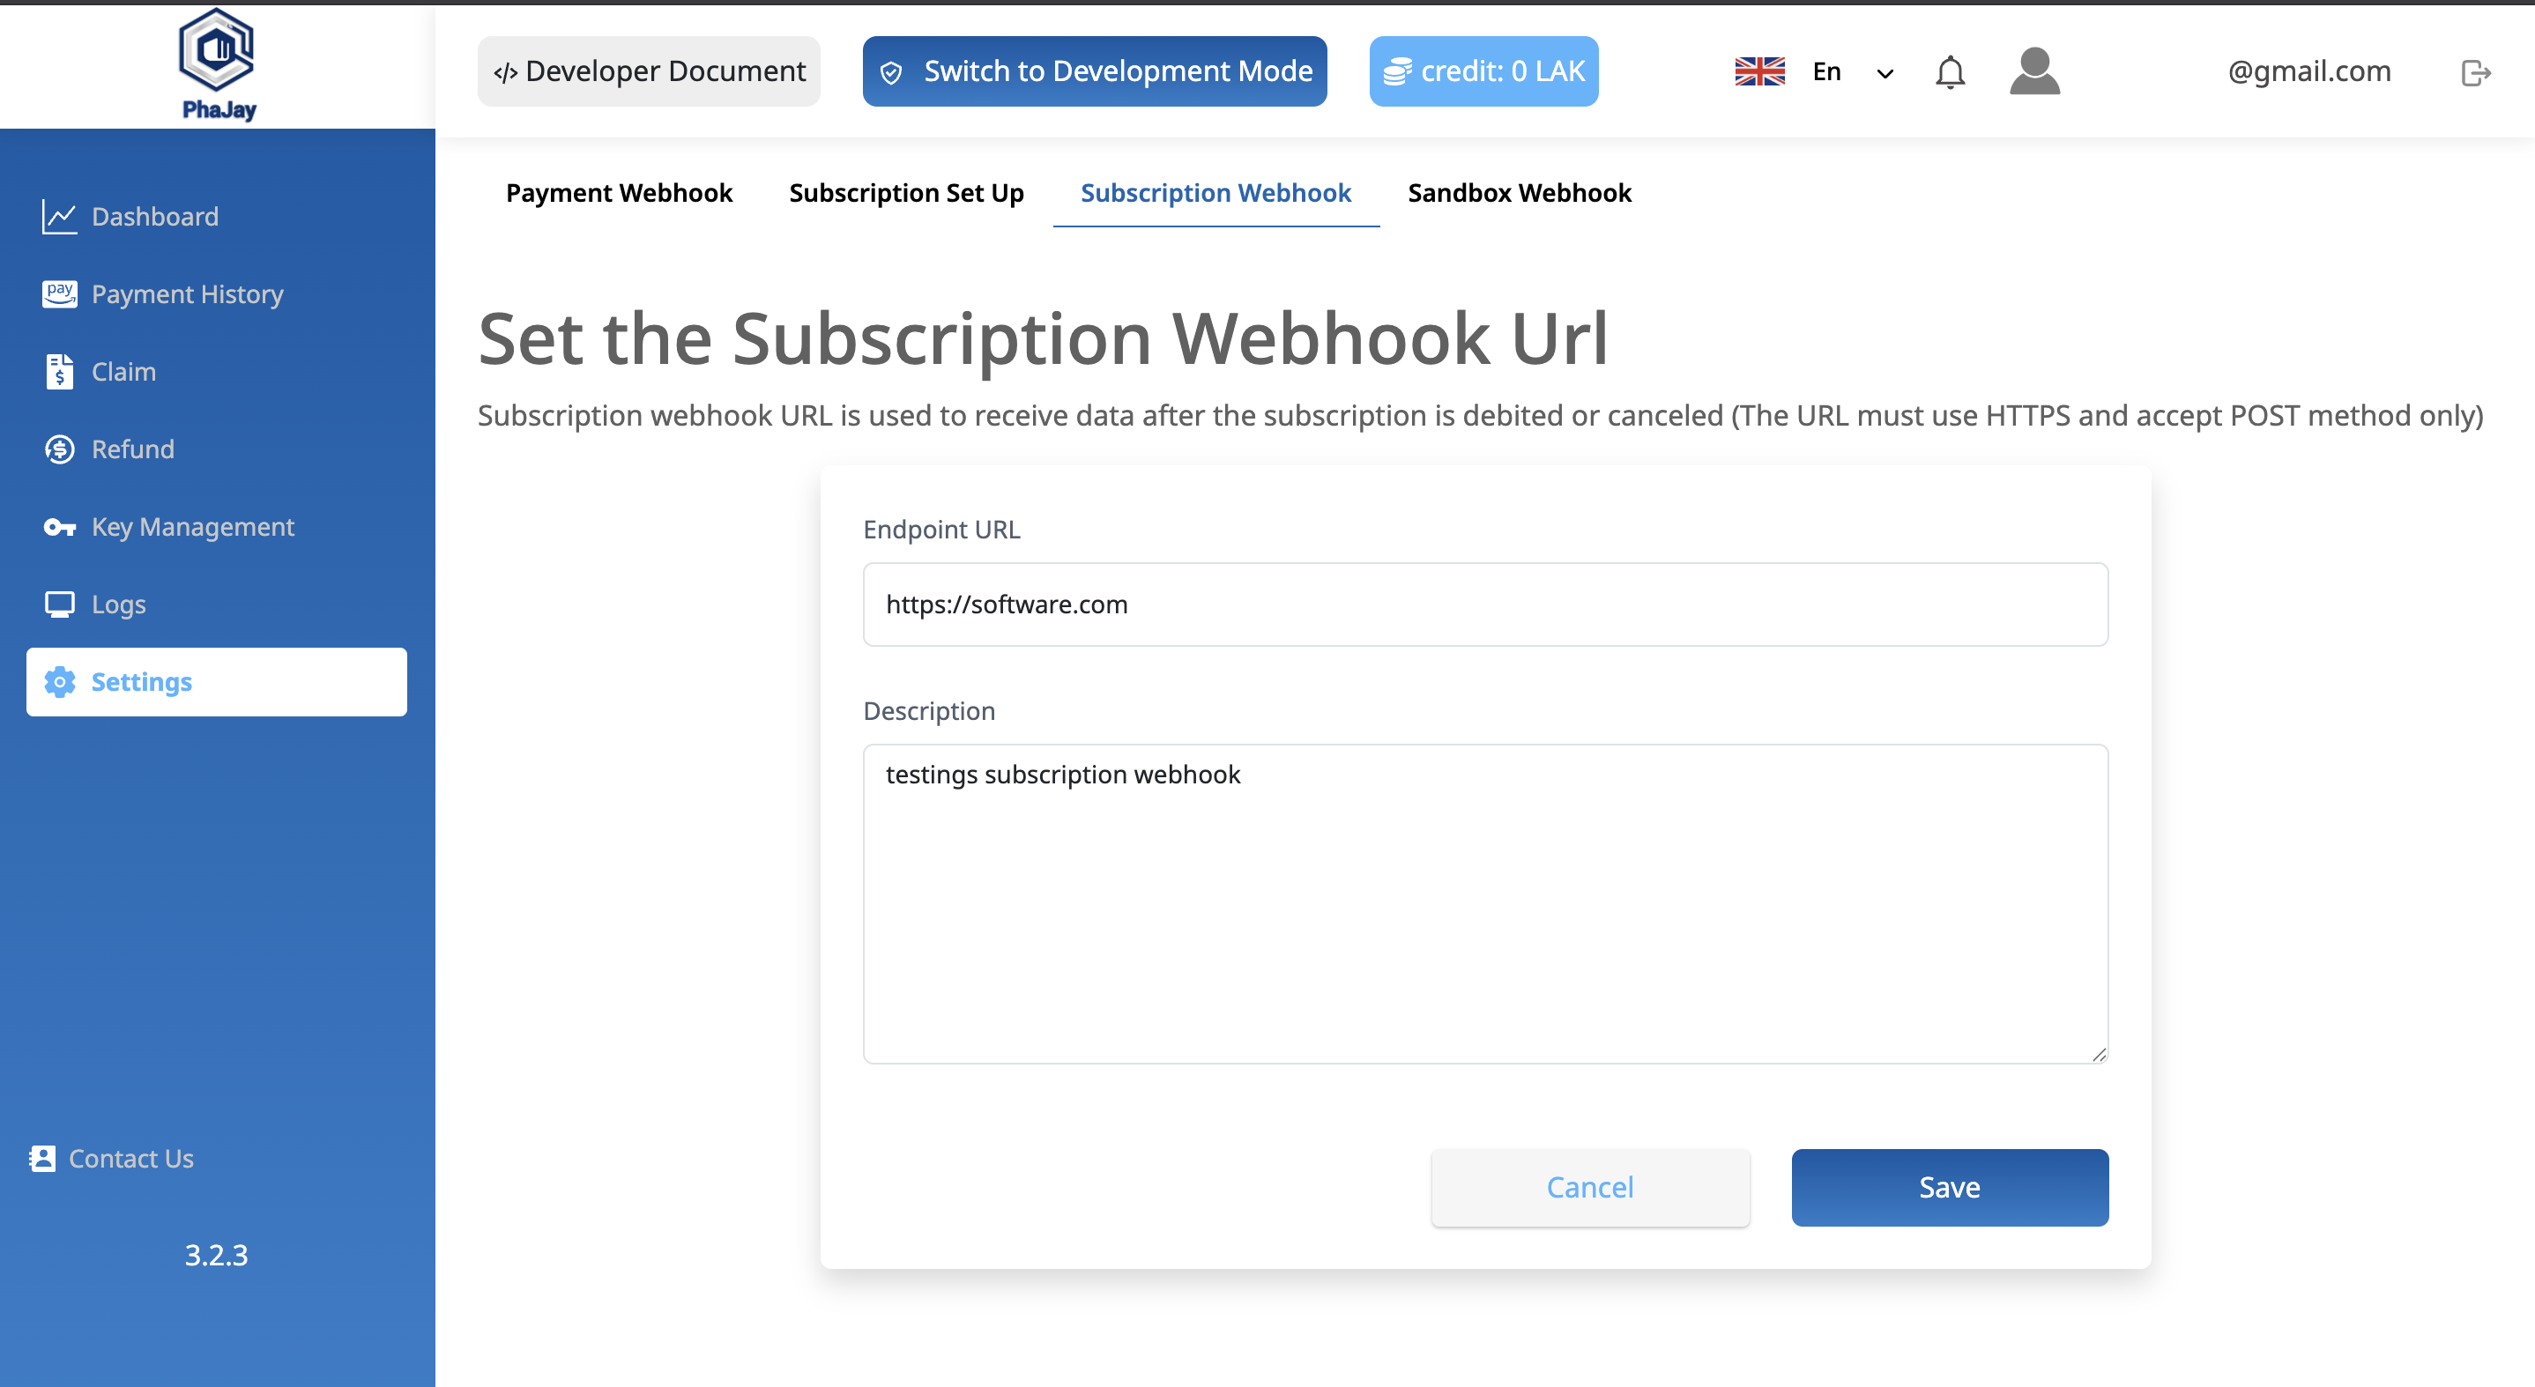Open the Contact Us link

(130, 1159)
